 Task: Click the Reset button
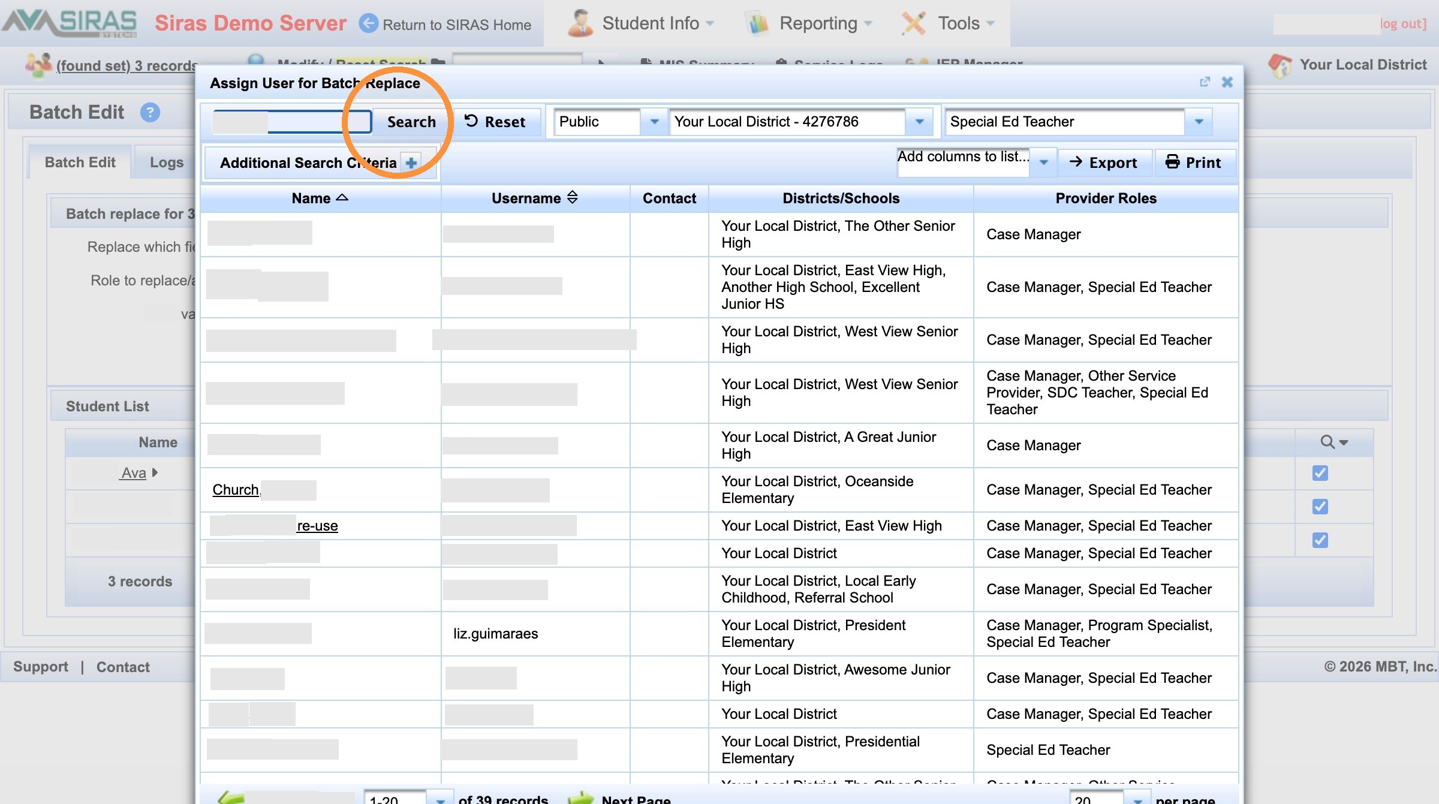(496, 122)
